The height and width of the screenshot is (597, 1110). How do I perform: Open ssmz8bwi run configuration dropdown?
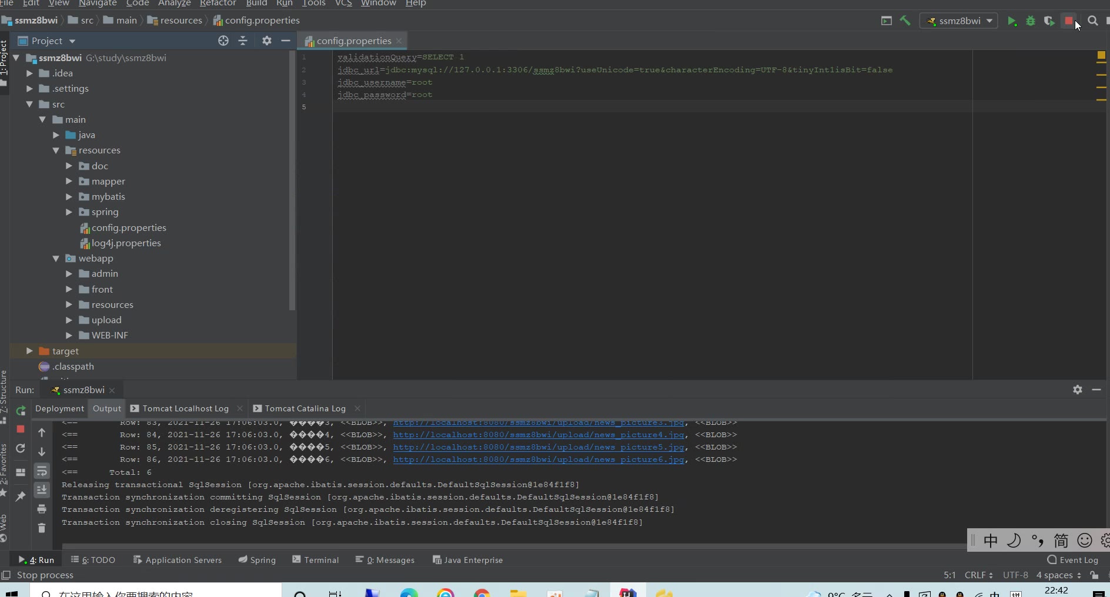tap(959, 21)
